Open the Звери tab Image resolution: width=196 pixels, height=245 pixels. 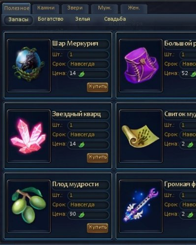click(75, 8)
